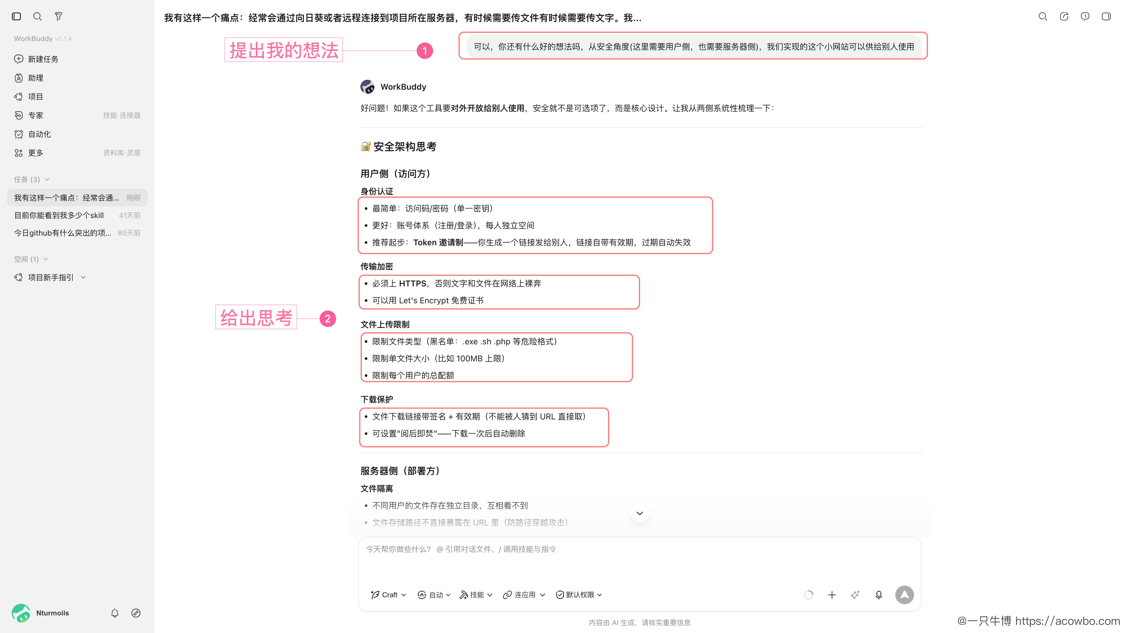Open notifications bell icon
This screenshot has width=1125, height=633.
point(115,613)
